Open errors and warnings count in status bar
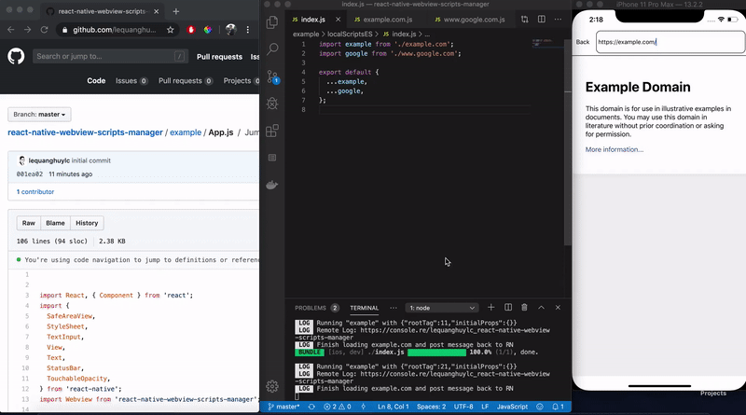This screenshot has width=746, height=415. [338, 407]
